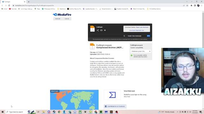Reload the MediaFire page
Image resolution: width=204 pixels, height=114 pixels.
9,5
